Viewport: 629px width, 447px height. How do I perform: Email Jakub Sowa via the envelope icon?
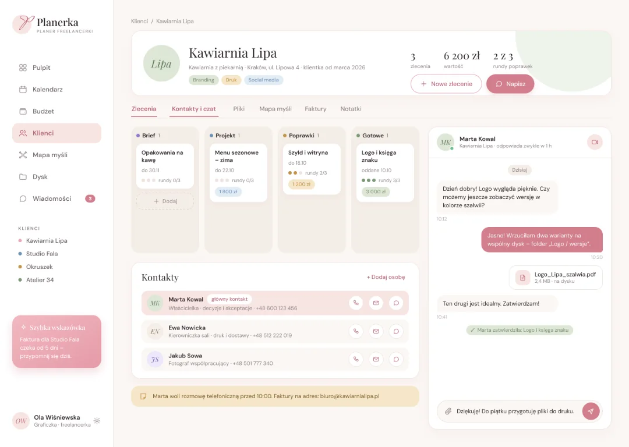click(x=376, y=359)
